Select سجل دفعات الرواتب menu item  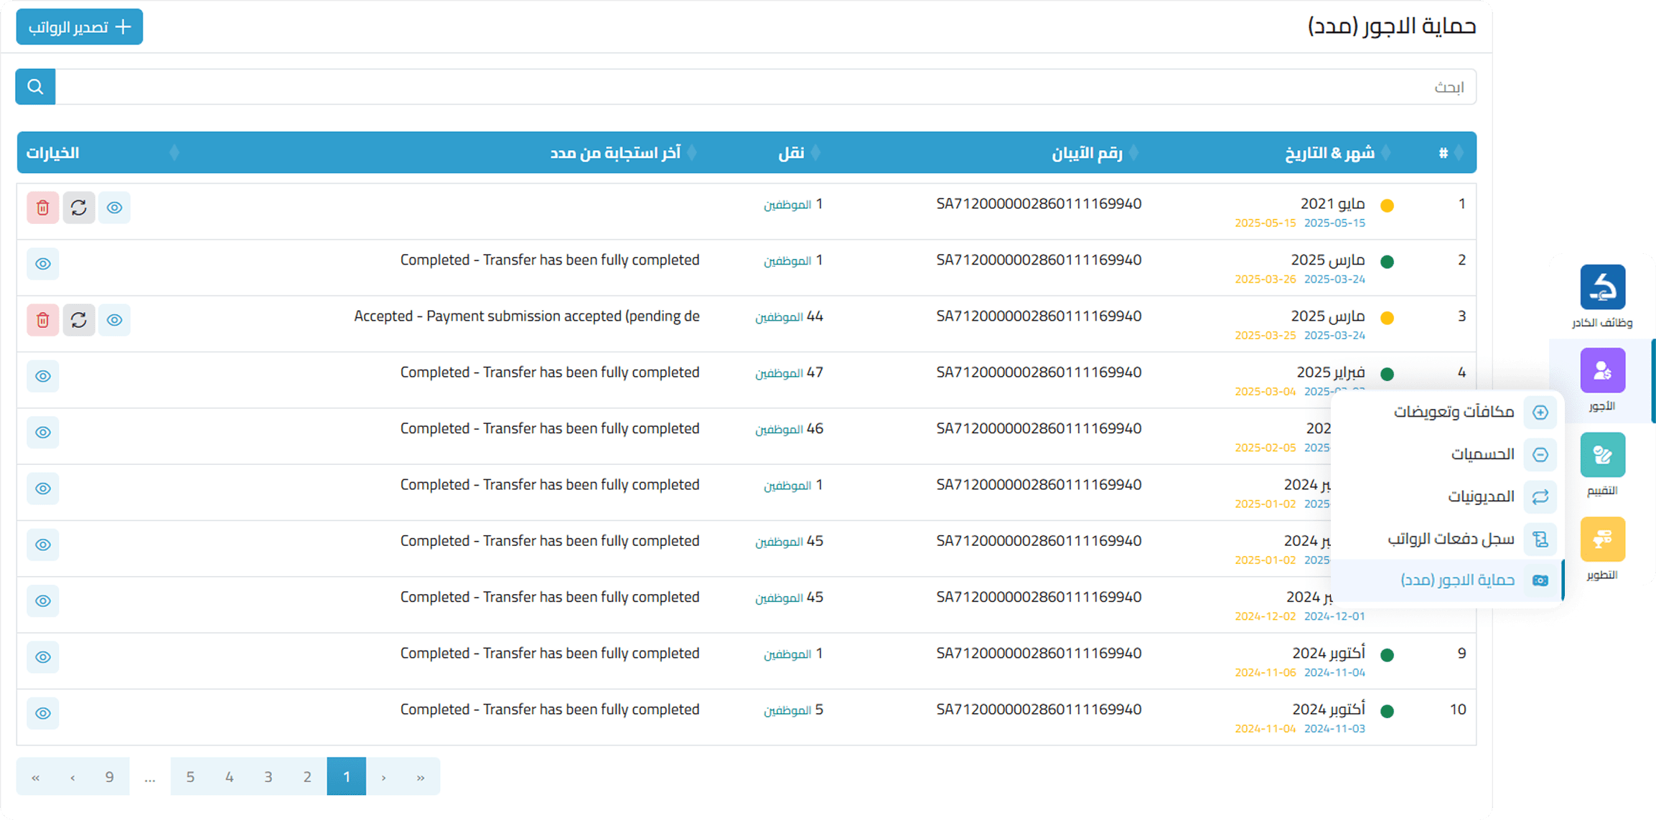[x=1450, y=539]
